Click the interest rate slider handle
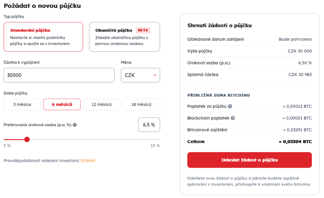The width and height of the screenshot is (324, 198). (27, 139)
